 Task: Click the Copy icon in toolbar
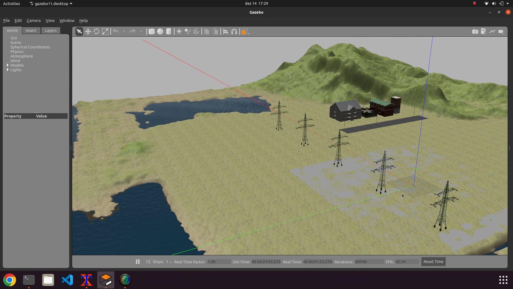coord(207,32)
